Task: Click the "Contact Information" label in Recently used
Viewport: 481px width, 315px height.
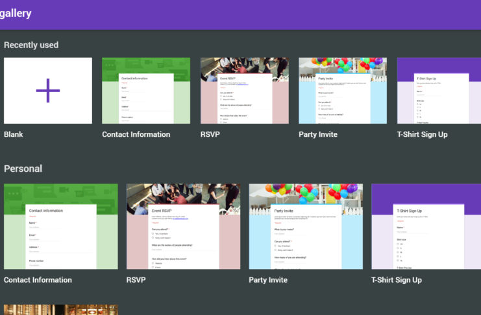Action: coord(136,135)
